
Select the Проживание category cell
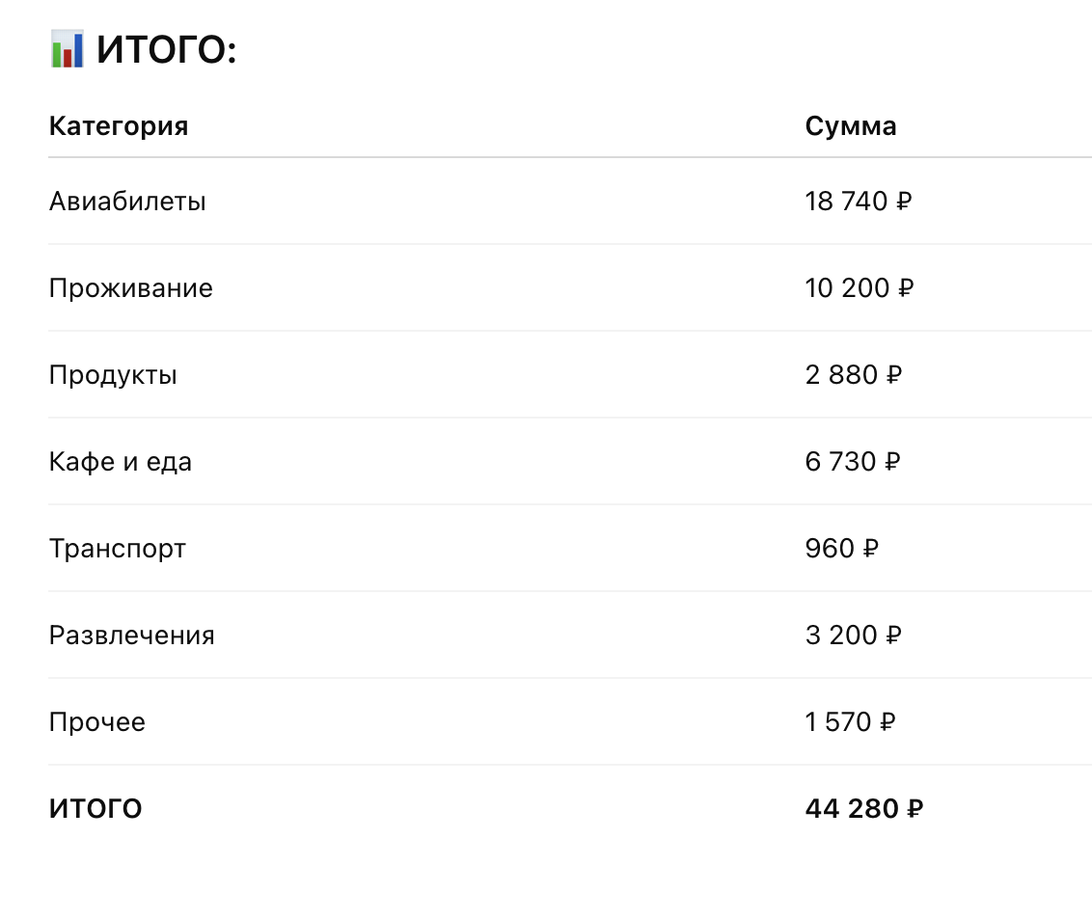point(131,288)
